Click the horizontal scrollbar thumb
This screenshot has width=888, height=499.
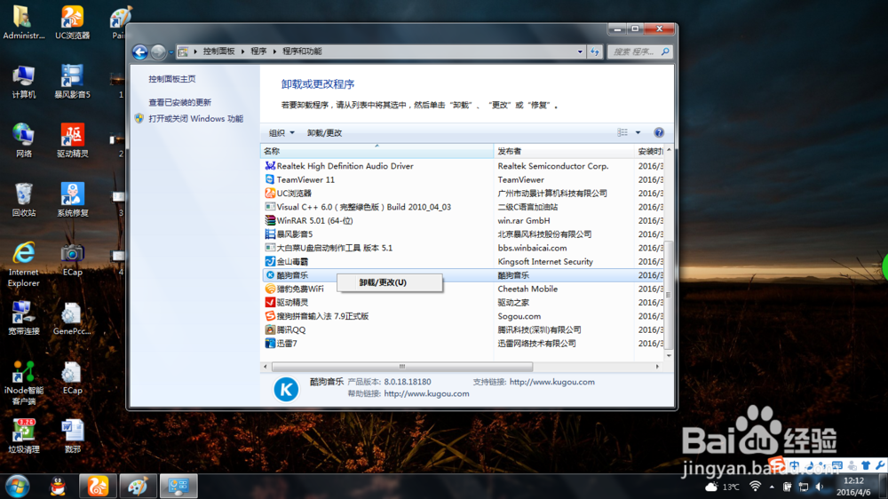(402, 367)
